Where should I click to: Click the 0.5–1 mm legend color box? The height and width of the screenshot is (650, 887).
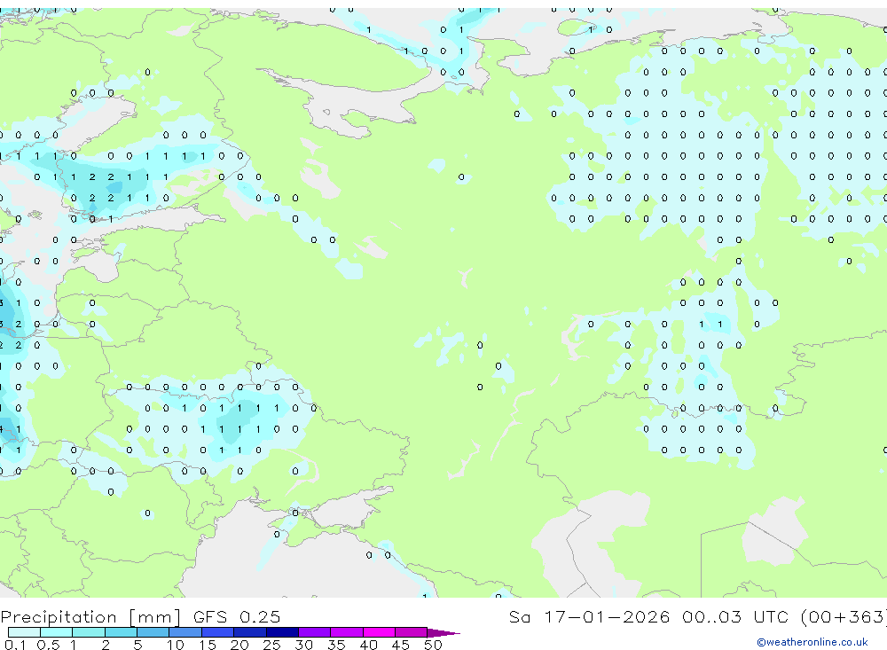click(56, 632)
